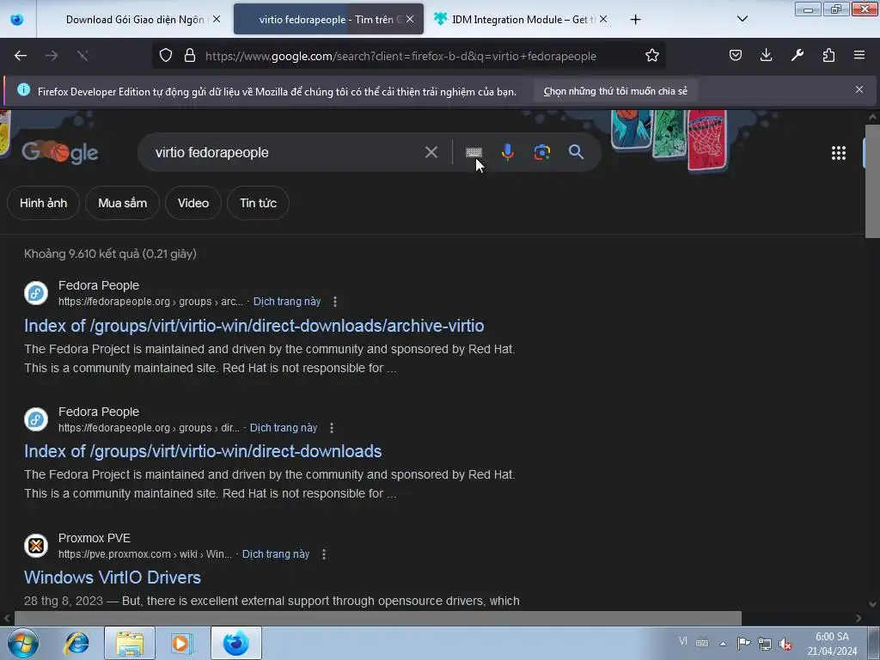Image resolution: width=880 pixels, height=660 pixels.
Task: Open Windows Explorer from taskbar
Action: coord(130,643)
